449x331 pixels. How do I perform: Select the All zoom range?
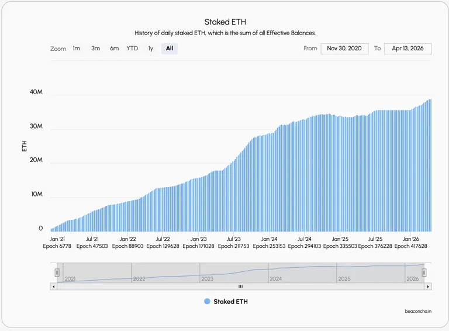[170, 49]
